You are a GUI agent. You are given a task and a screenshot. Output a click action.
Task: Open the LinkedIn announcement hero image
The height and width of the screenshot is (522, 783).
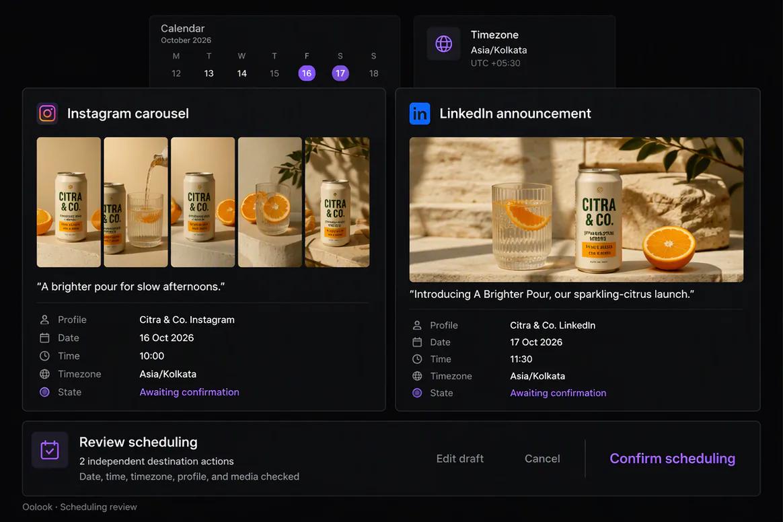576,210
